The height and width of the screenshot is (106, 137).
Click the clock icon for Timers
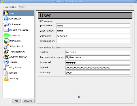coord(6,62)
